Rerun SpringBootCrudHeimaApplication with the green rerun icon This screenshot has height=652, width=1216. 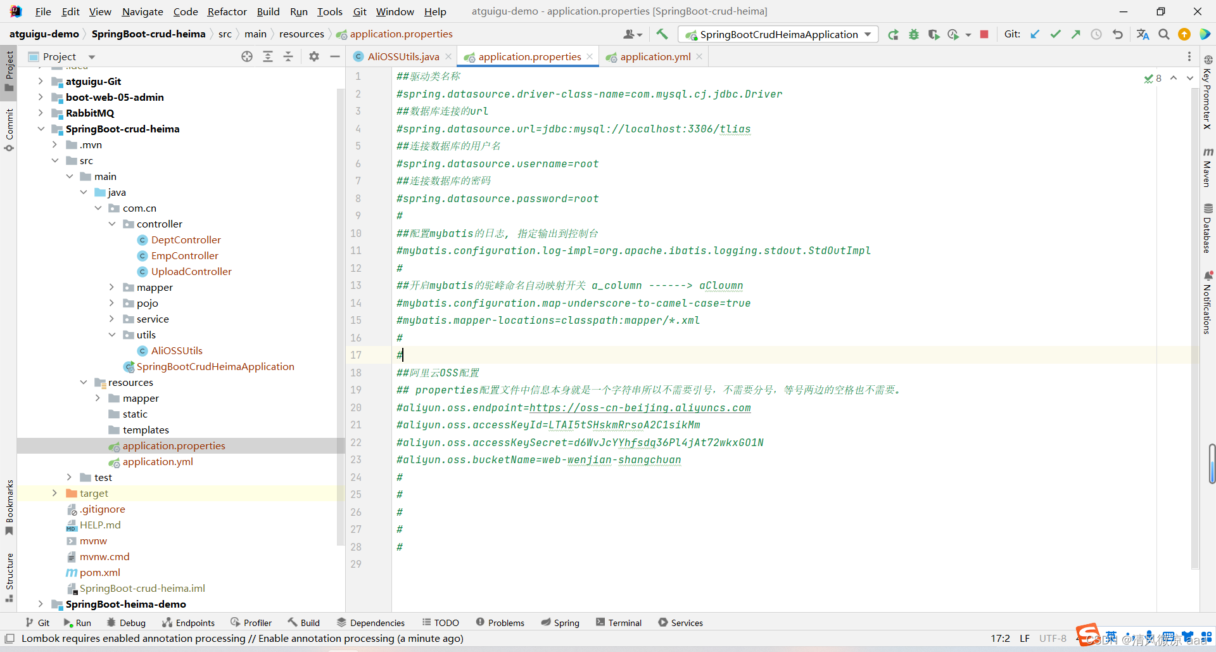(x=893, y=34)
